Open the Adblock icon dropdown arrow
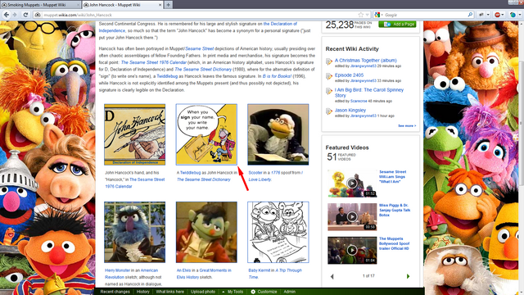Viewport: 524px width, 295px height. coord(503,15)
